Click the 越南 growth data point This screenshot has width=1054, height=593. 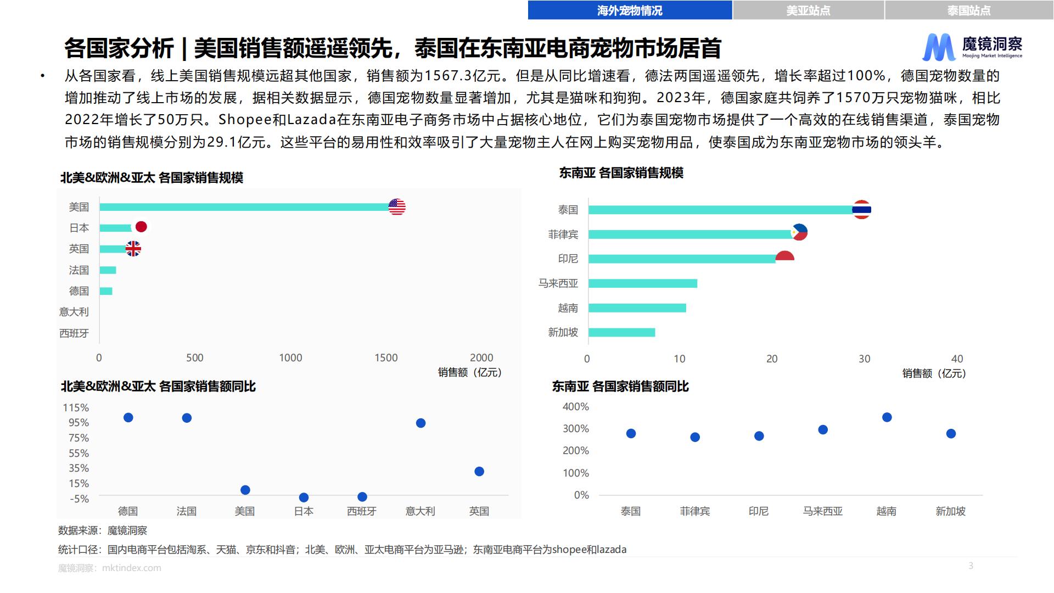[887, 417]
